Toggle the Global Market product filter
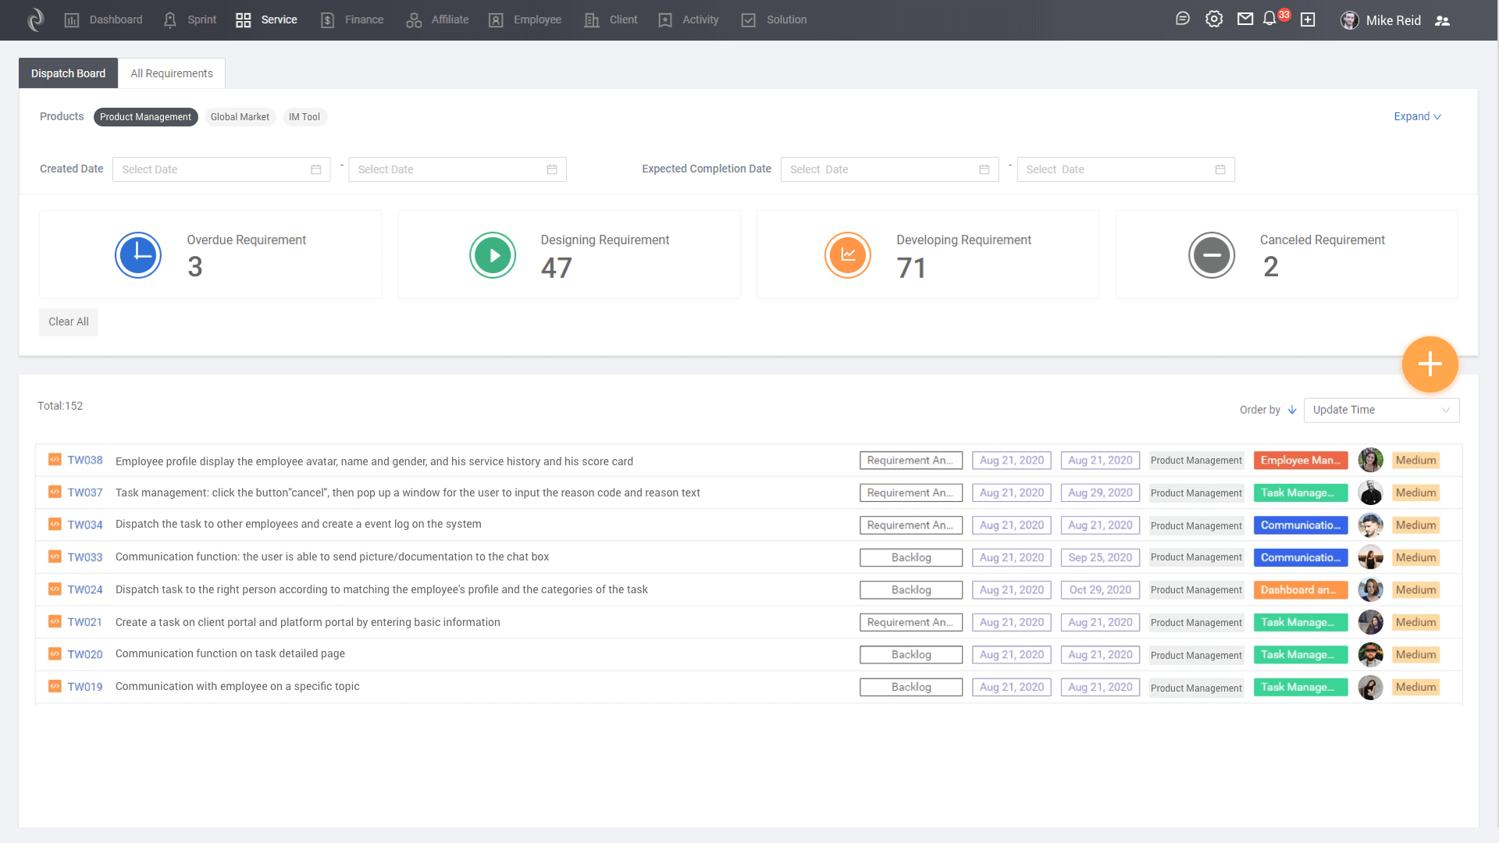This screenshot has width=1499, height=843. tap(240, 117)
